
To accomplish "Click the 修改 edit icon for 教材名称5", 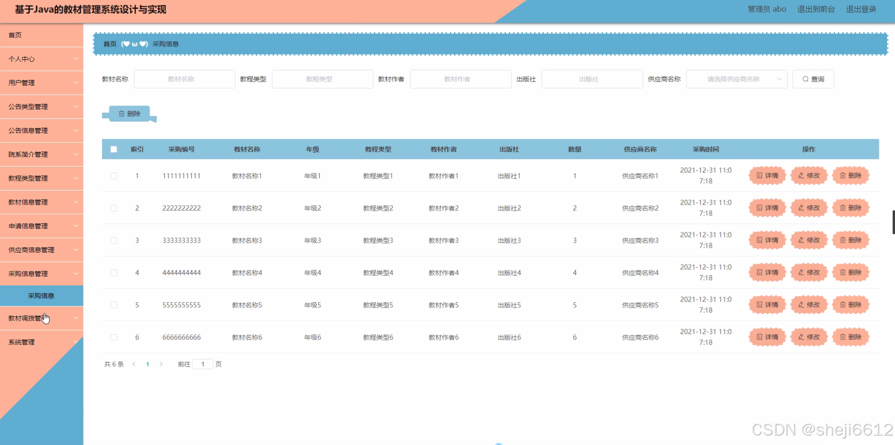I will (801, 304).
